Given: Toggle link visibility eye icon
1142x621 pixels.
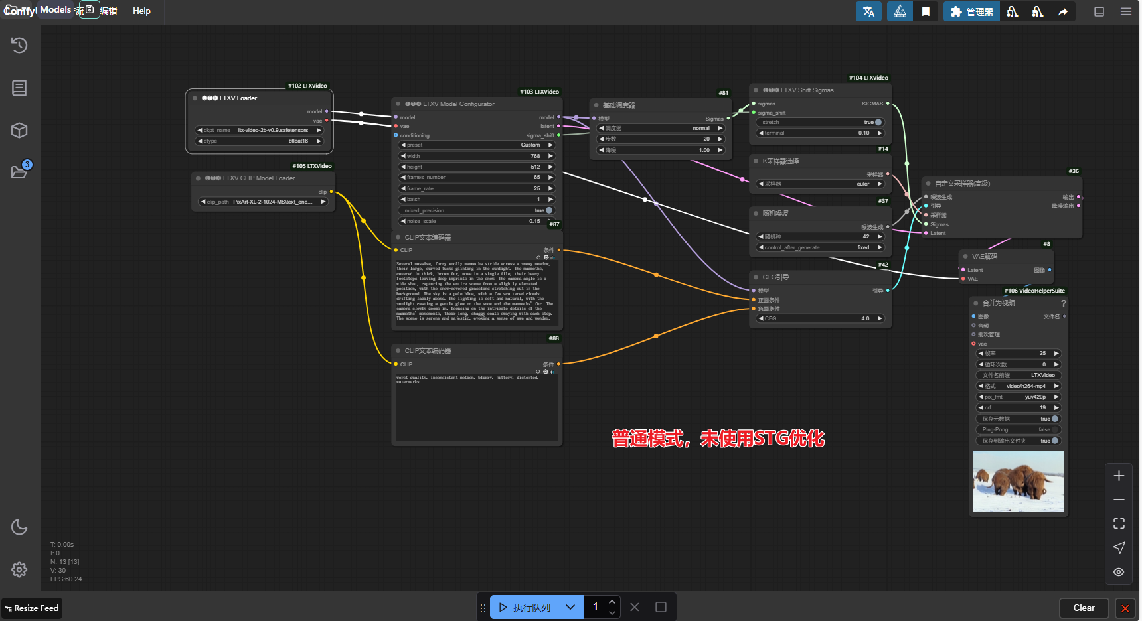Looking at the screenshot, I should [1119, 572].
